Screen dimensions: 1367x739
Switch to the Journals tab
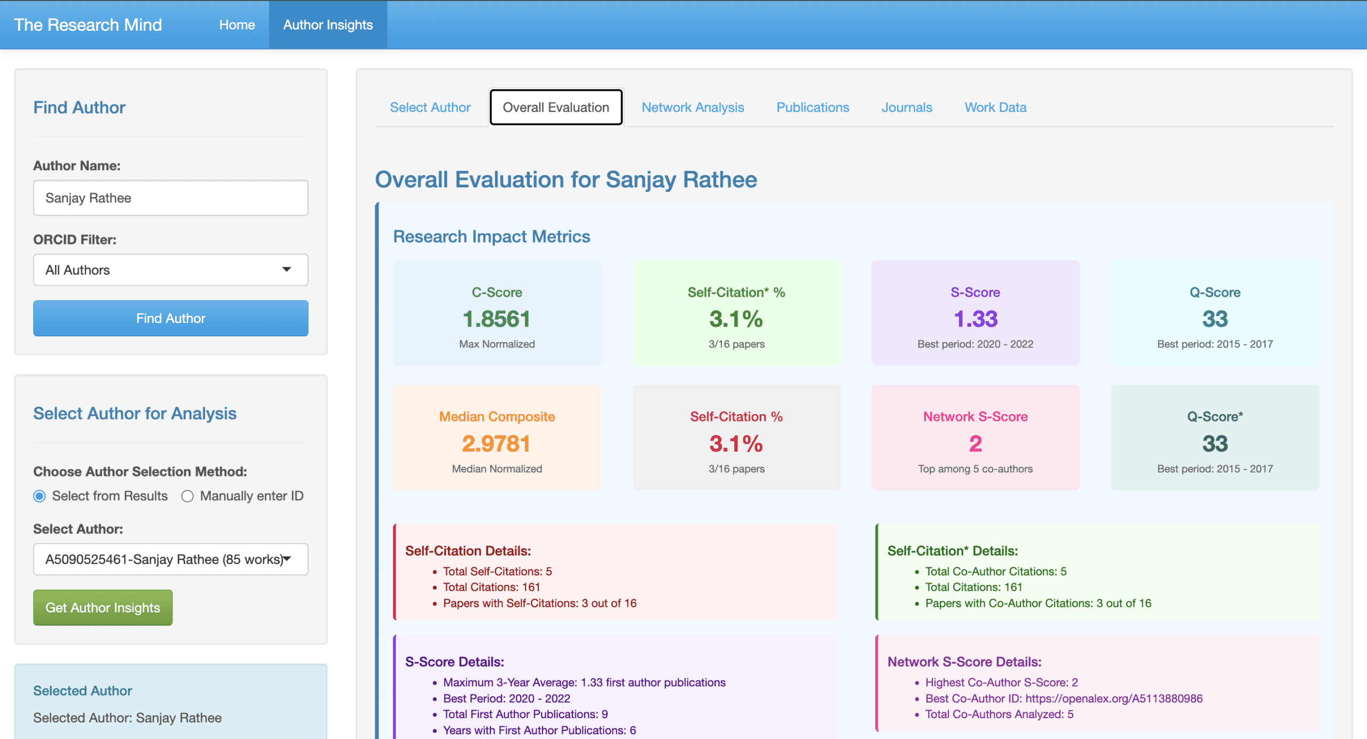click(x=906, y=107)
